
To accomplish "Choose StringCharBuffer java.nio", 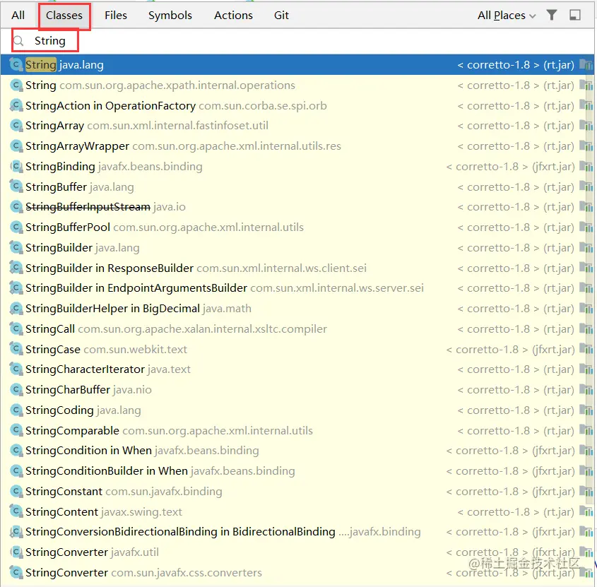I will point(297,390).
